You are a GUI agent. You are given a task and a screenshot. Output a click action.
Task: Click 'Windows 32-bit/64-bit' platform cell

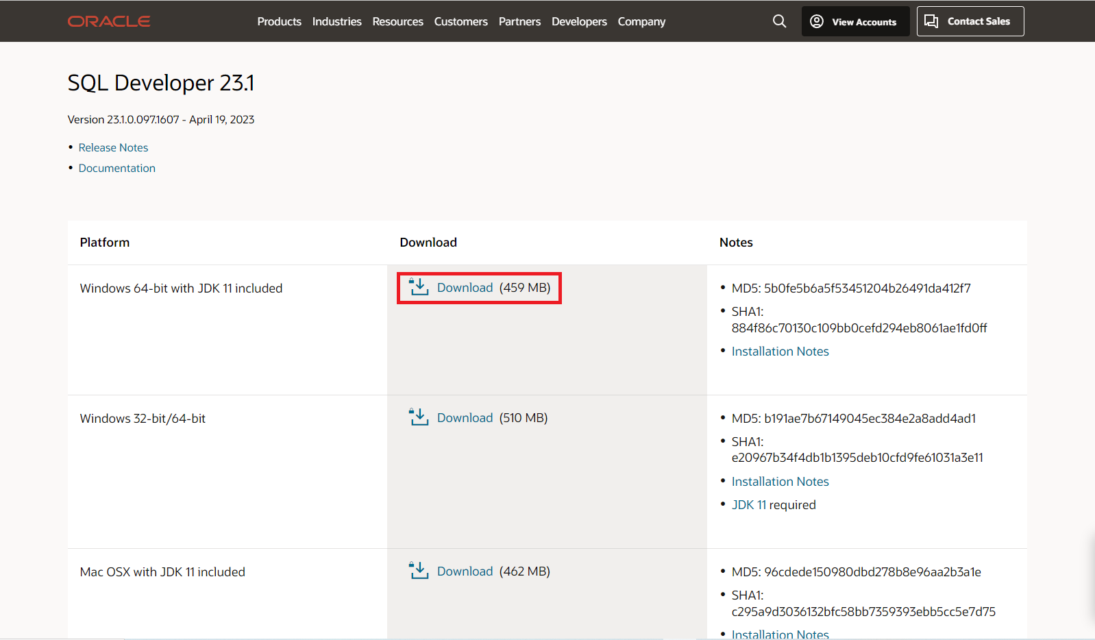click(x=143, y=418)
